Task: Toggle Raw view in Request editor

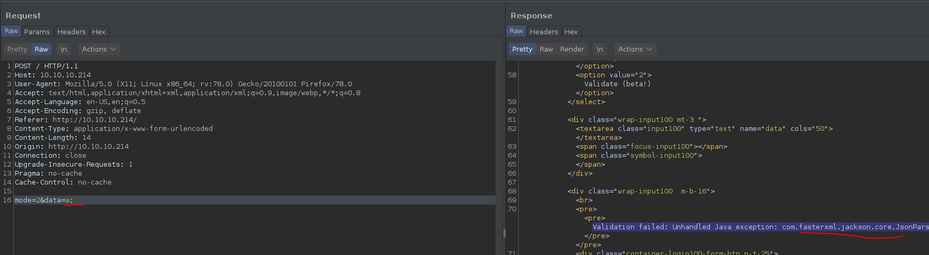Action: pos(41,49)
